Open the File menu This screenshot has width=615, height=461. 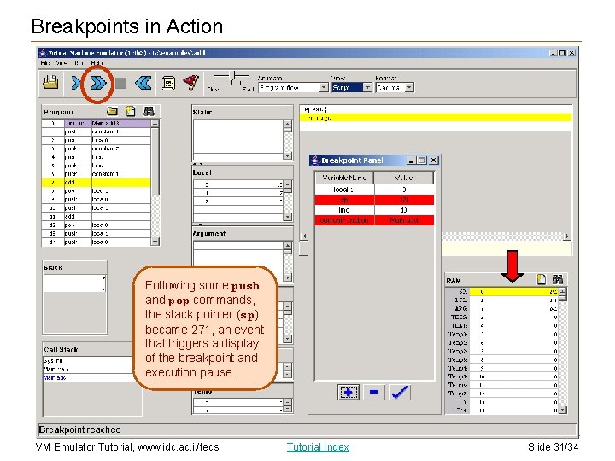pyautogui.click(x=45, y=62)
